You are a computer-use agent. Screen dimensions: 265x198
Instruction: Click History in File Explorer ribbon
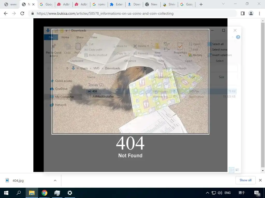(x=196, y=55)
